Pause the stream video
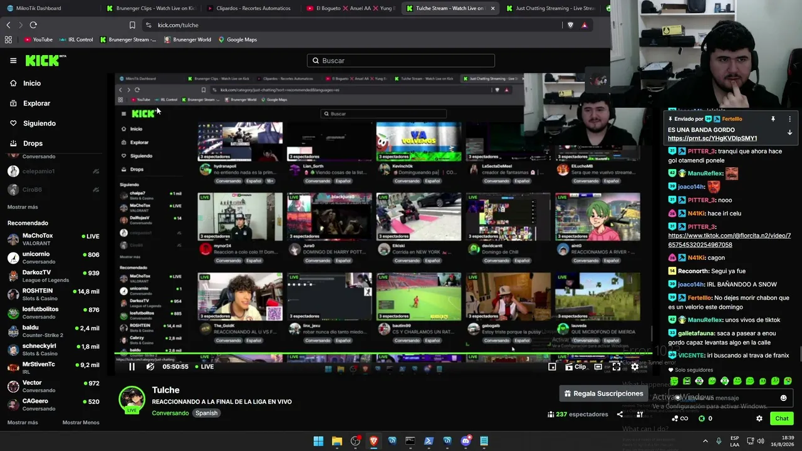802x451 pixels. (132, 367)
